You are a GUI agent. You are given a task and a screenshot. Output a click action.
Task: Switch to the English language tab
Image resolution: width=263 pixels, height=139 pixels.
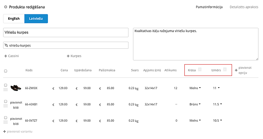pos(14,19)
